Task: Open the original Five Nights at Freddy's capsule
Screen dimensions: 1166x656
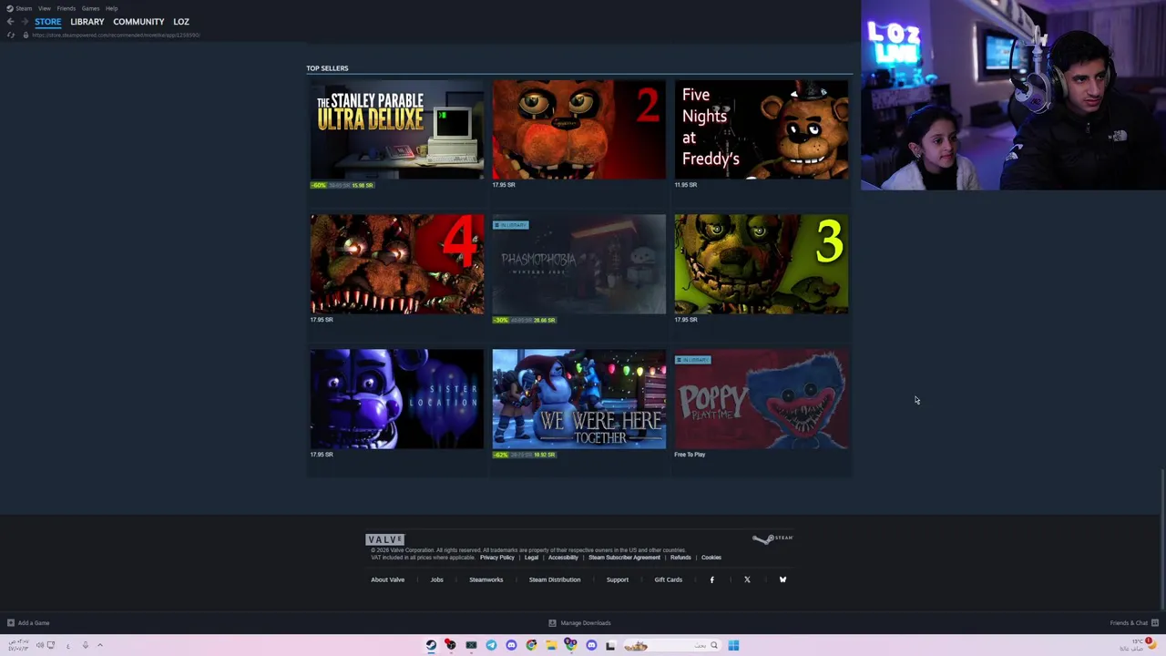Action: pos(762,129)
